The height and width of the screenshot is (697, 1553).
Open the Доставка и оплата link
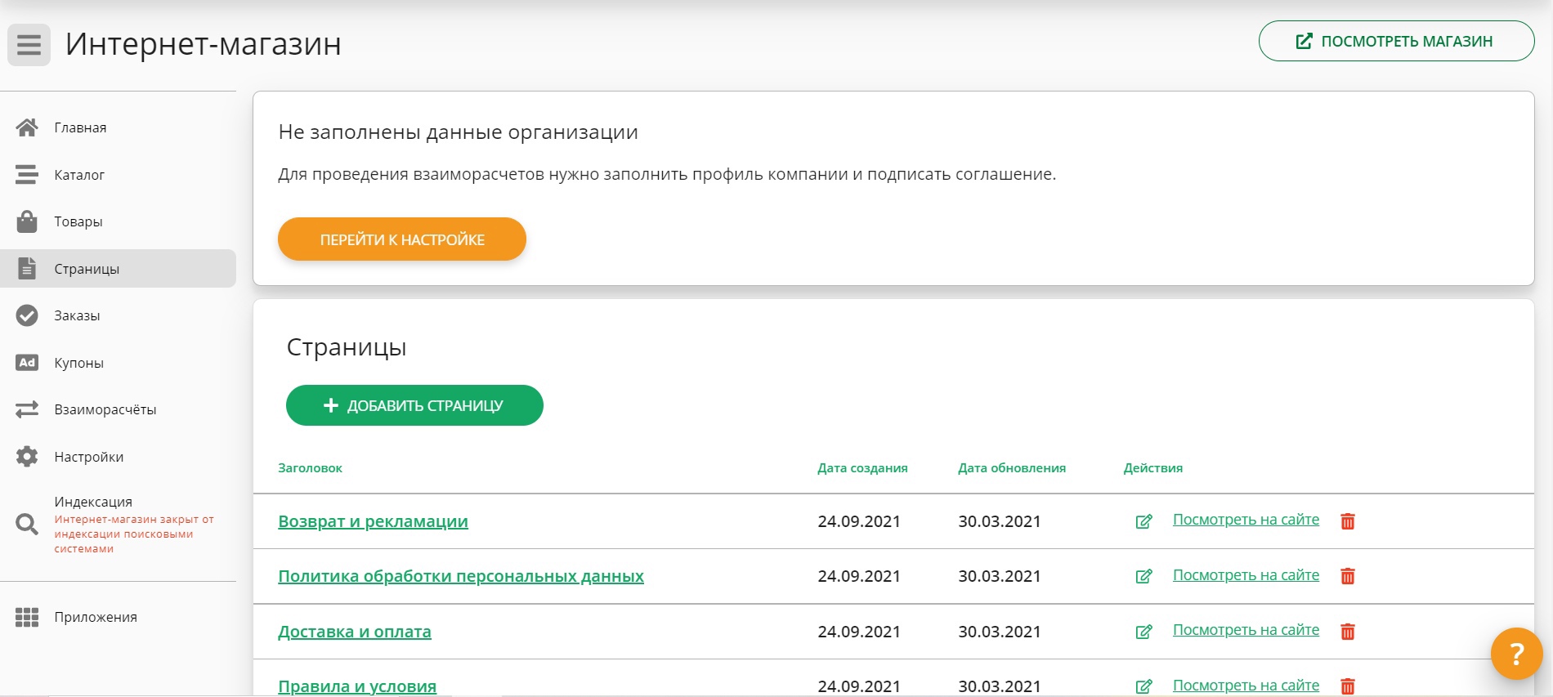[355, 632]
